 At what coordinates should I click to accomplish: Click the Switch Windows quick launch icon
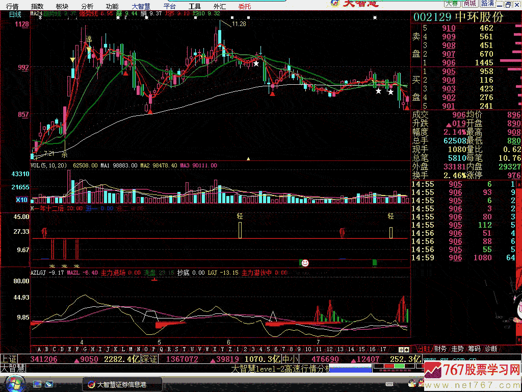pyautogui.click(x=49, y=384)
